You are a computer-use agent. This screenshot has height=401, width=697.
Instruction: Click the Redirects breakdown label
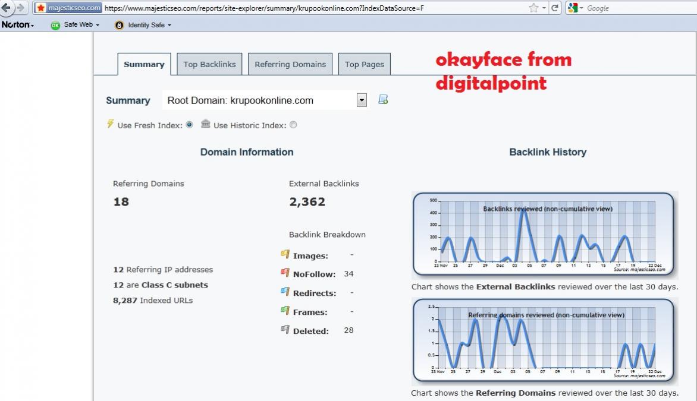(x=314, y=293)
